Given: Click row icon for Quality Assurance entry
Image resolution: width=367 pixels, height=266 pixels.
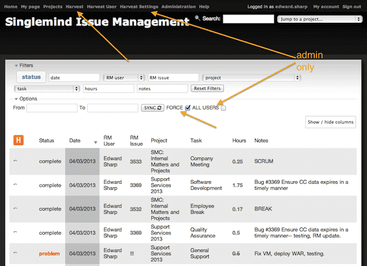Looking at the screenshot, I should pyautogui.click(x=15, y=233).
